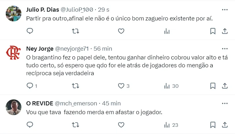Open more options on O REVIDE's tweet
This screenshot has height=134, width=235.
click(x=225, y=103)
